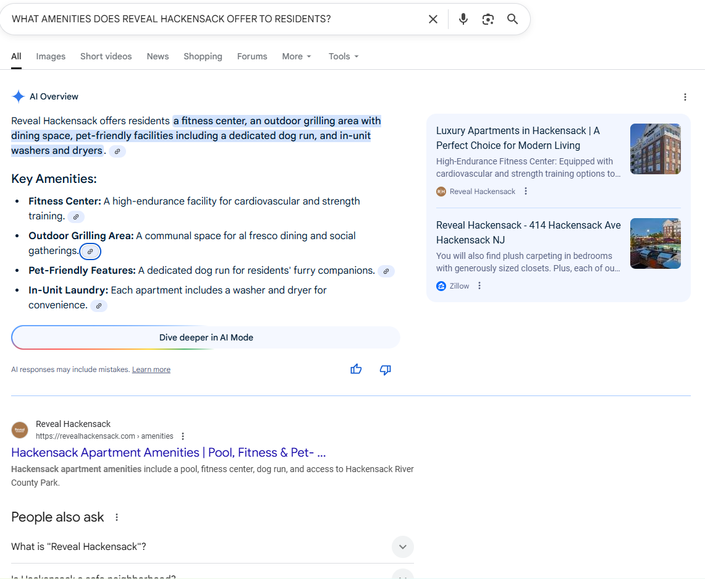Open the Learn more link
This screenshot has height=579, width=705.
coord(151,370)
